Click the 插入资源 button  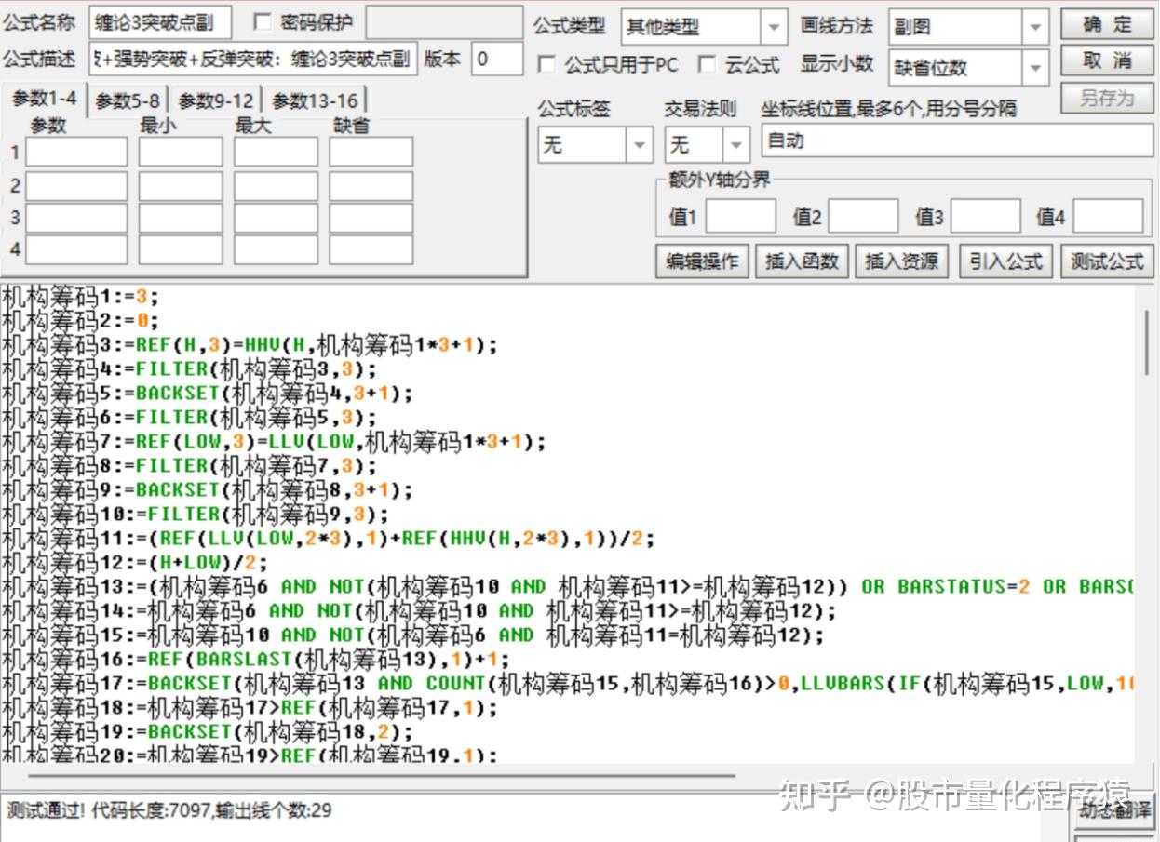click(901, 261)
